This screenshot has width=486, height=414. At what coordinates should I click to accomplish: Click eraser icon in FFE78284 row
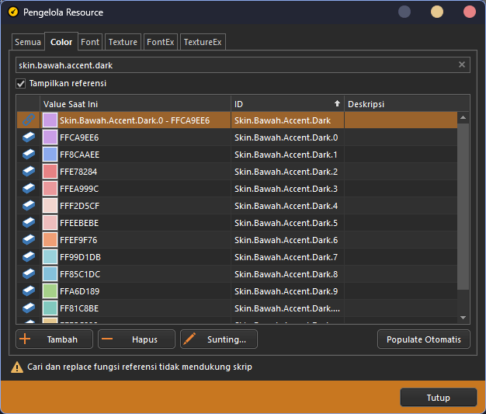click(28, 172)
